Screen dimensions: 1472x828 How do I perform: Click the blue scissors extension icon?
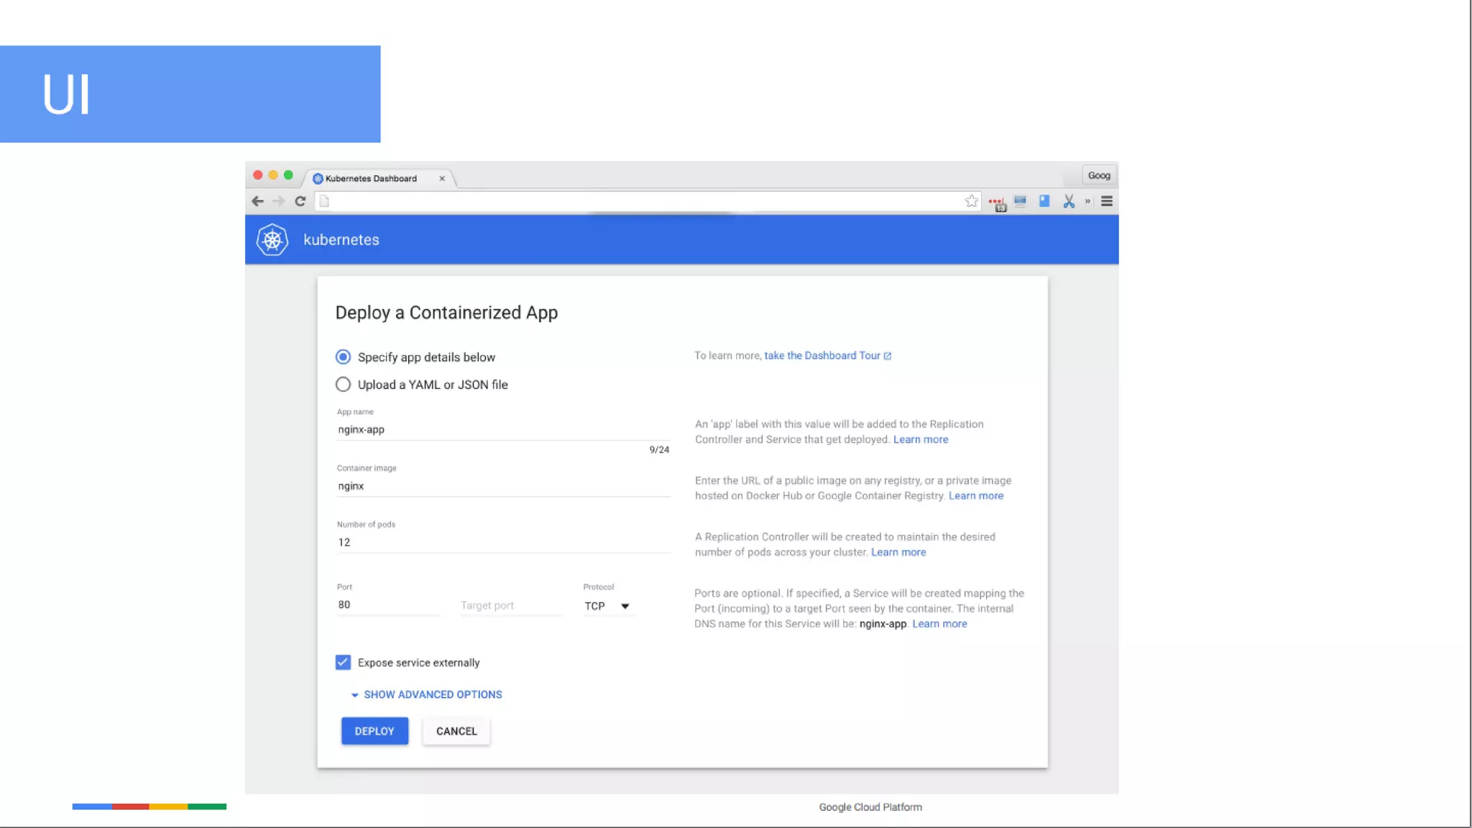tap(1069, 202)
